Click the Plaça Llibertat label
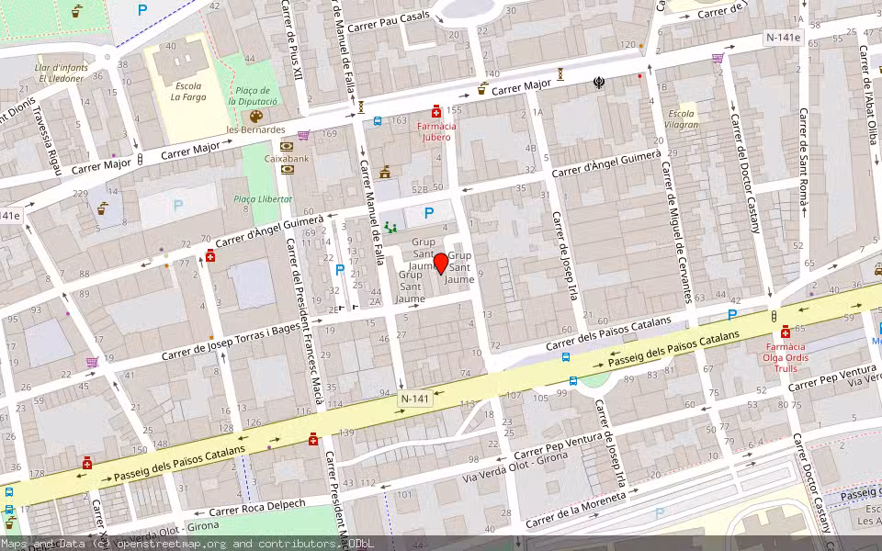The width and height of the screenshot is (882, 551). click(263, 199)
